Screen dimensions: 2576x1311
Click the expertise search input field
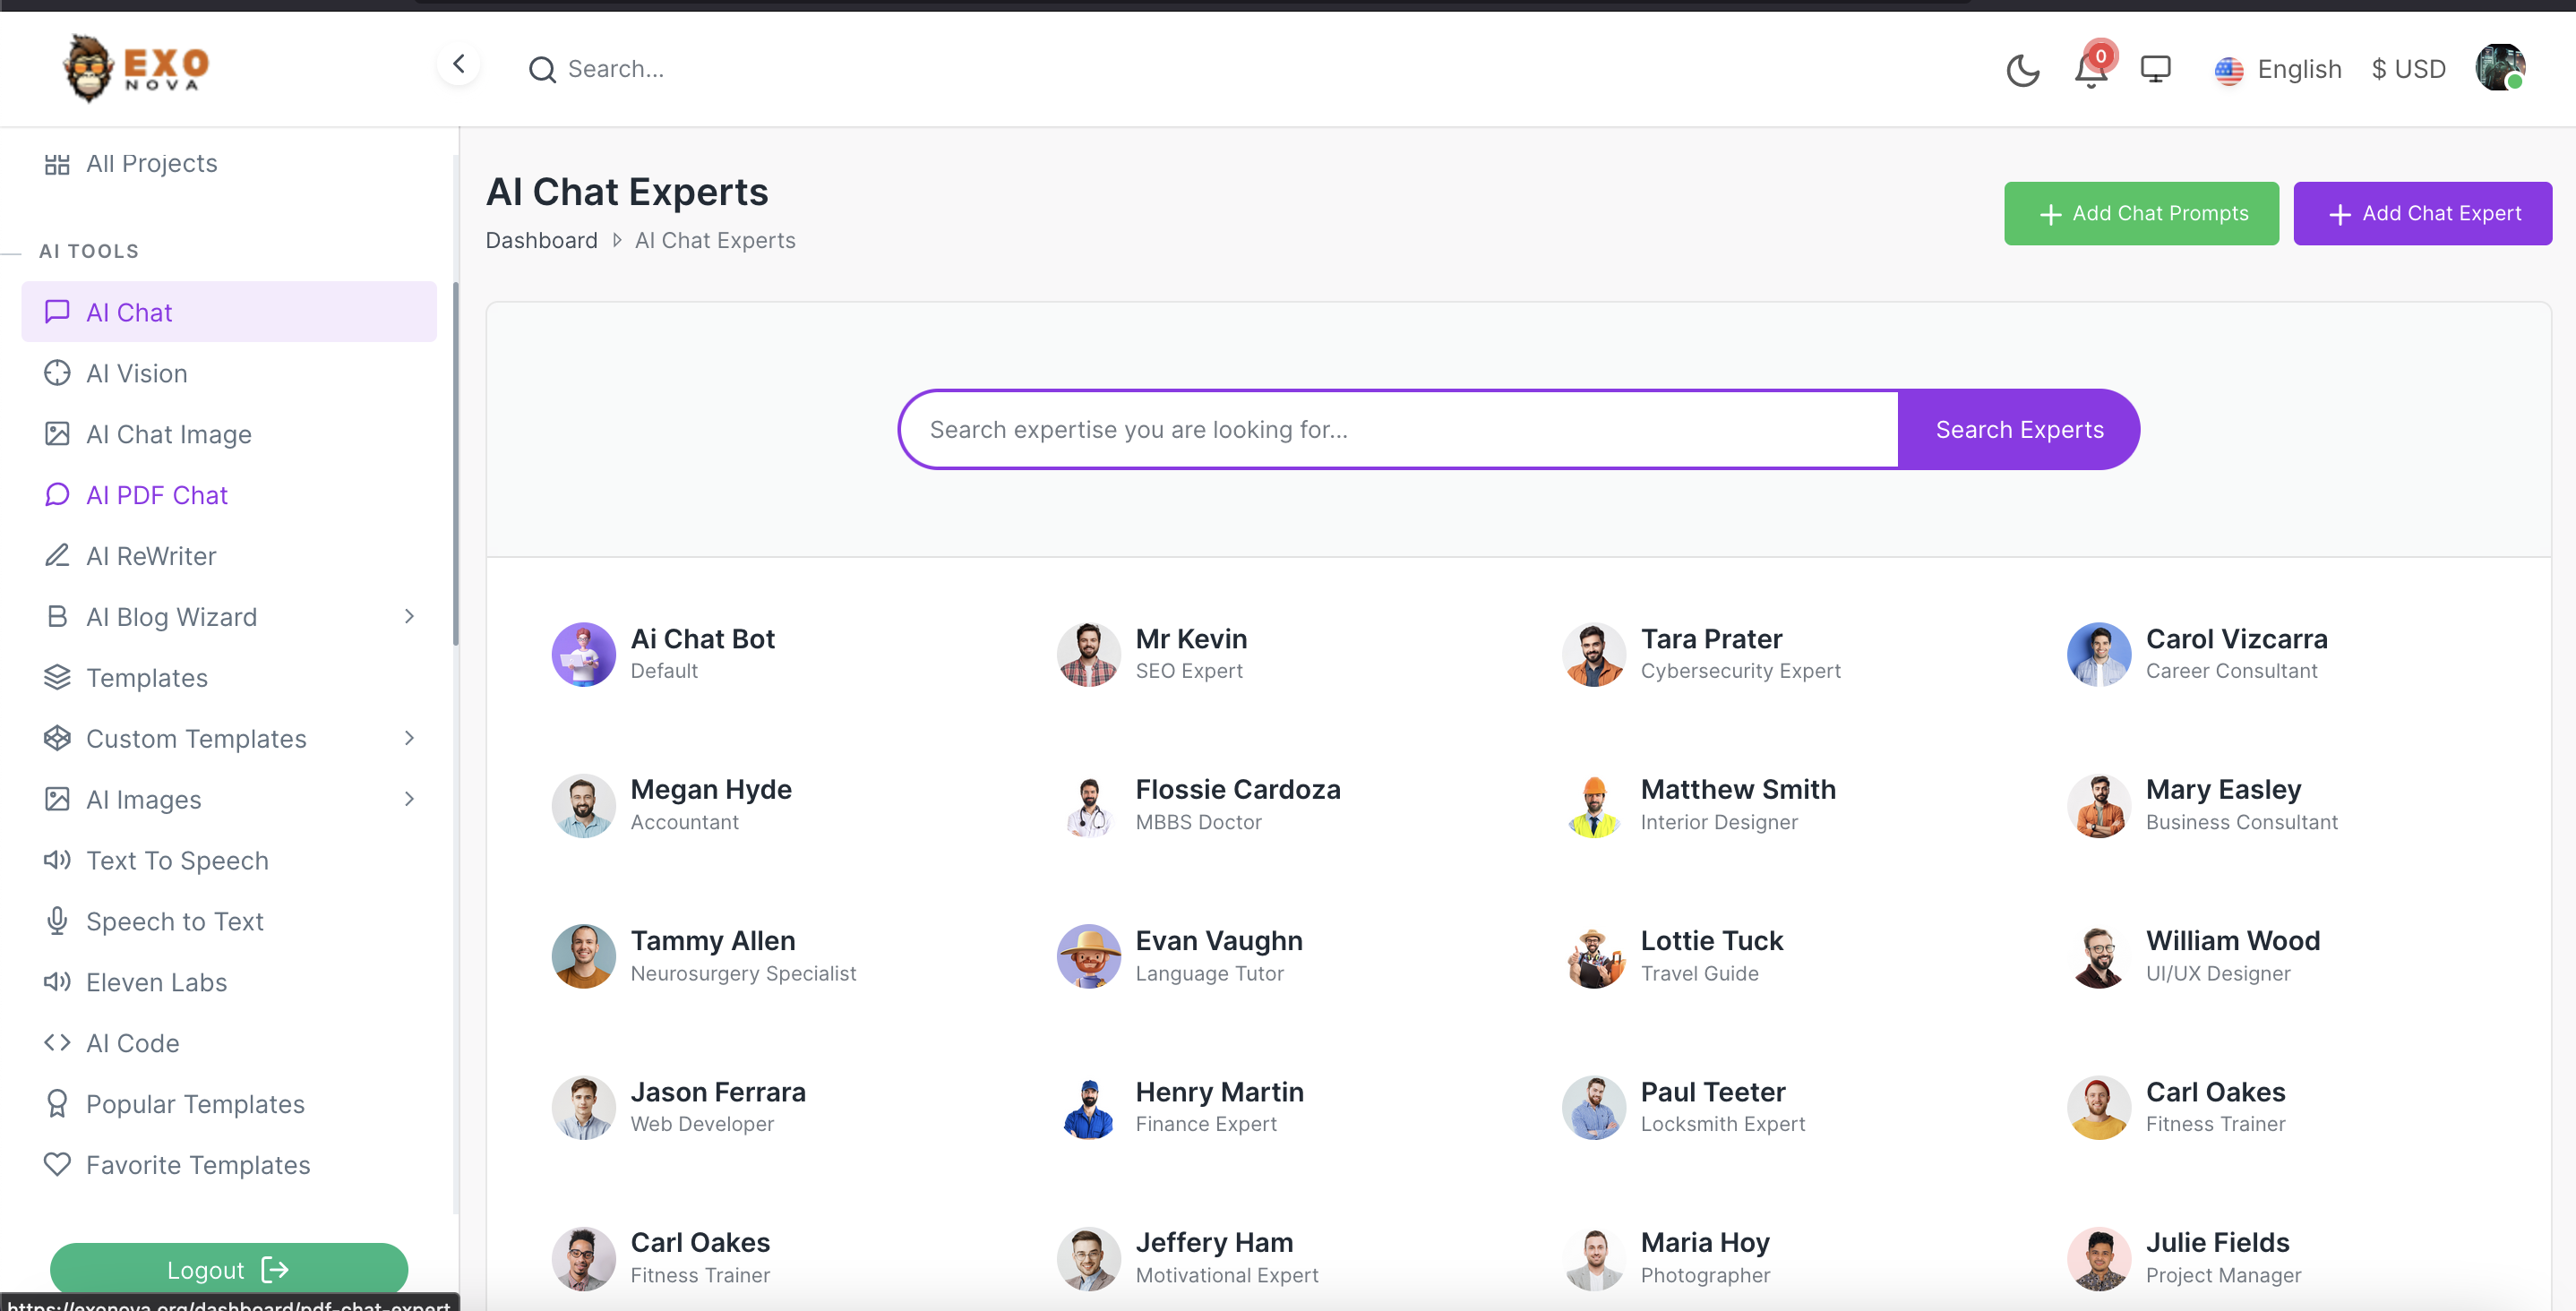point(1400,430)
